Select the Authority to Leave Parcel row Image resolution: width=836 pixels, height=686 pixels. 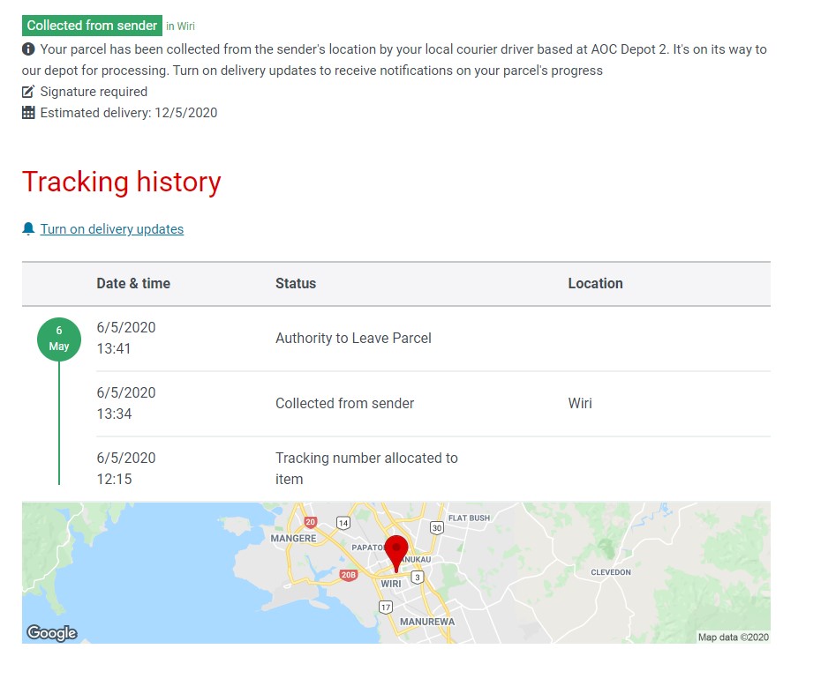pyautogui.click(x=353, y=339)
